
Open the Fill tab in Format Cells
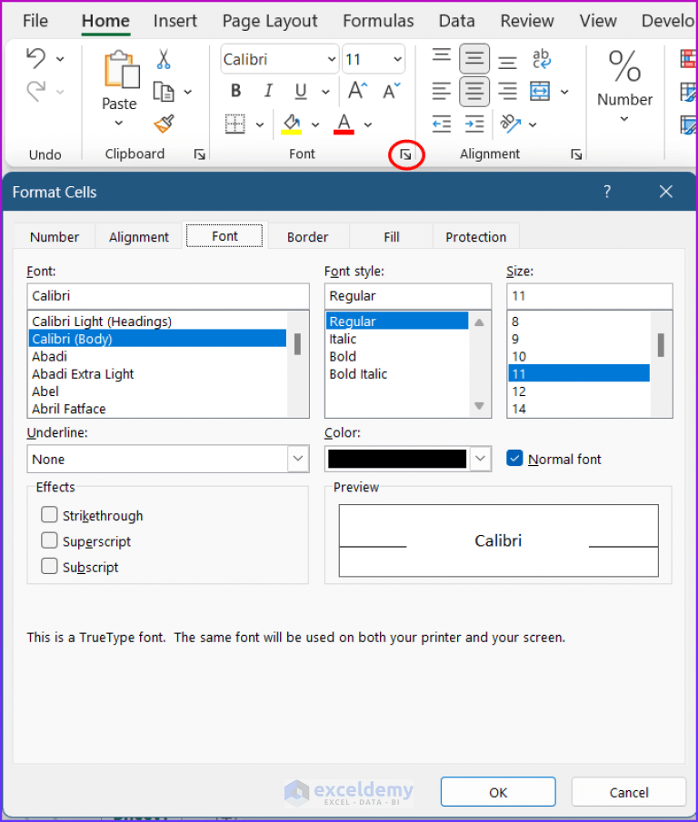(391, 237)
